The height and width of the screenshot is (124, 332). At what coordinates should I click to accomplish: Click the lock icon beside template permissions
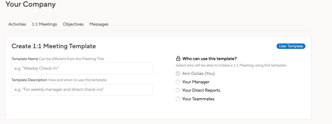[178, 58]
